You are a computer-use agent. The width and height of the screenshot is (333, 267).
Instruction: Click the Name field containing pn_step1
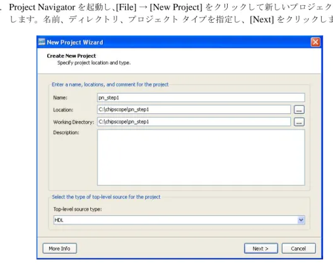click(201, 98)
